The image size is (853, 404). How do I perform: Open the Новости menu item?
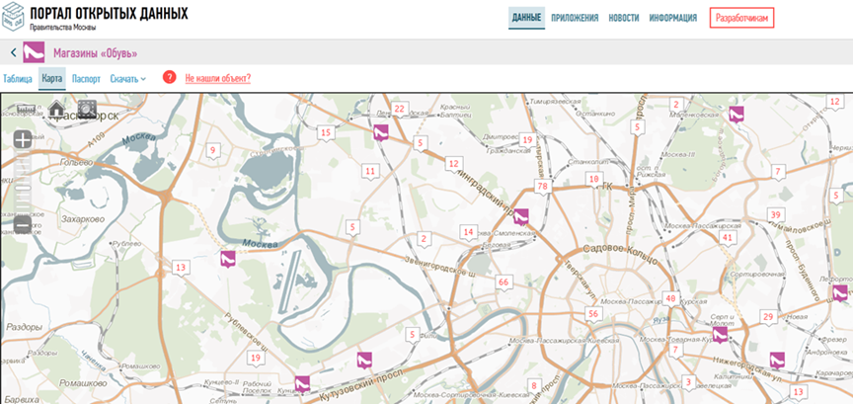[x=623, y=18]
